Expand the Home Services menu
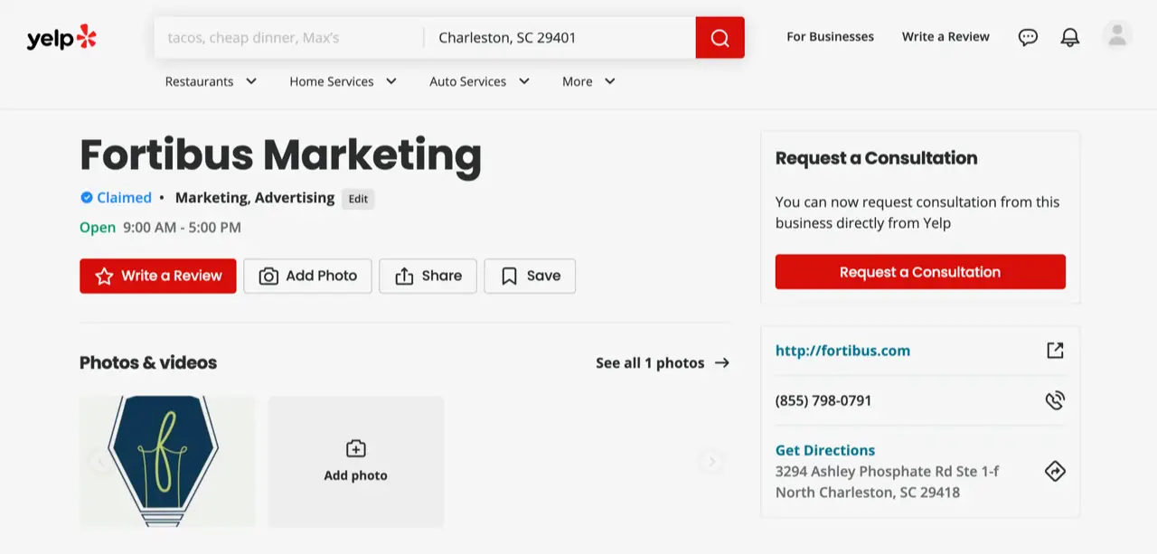The height and width of the screenshot is (554, 1157). point(343,81)
